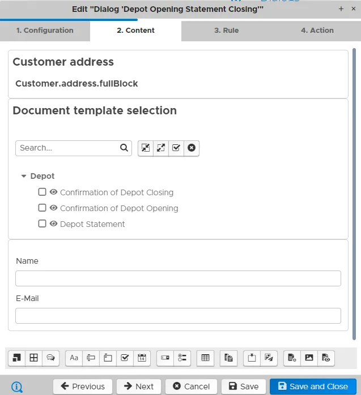Click the text label (Aa) element icon
The image size is (361, 395).
coord(74,358)
